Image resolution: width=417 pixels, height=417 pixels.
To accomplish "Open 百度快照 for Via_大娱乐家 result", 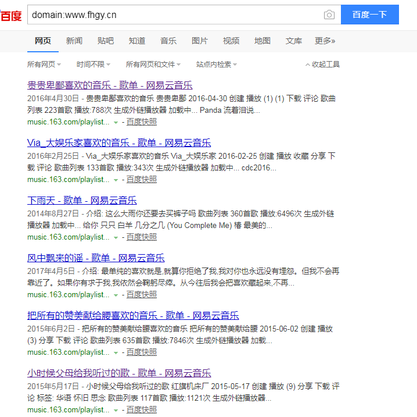I will (142, 180).
